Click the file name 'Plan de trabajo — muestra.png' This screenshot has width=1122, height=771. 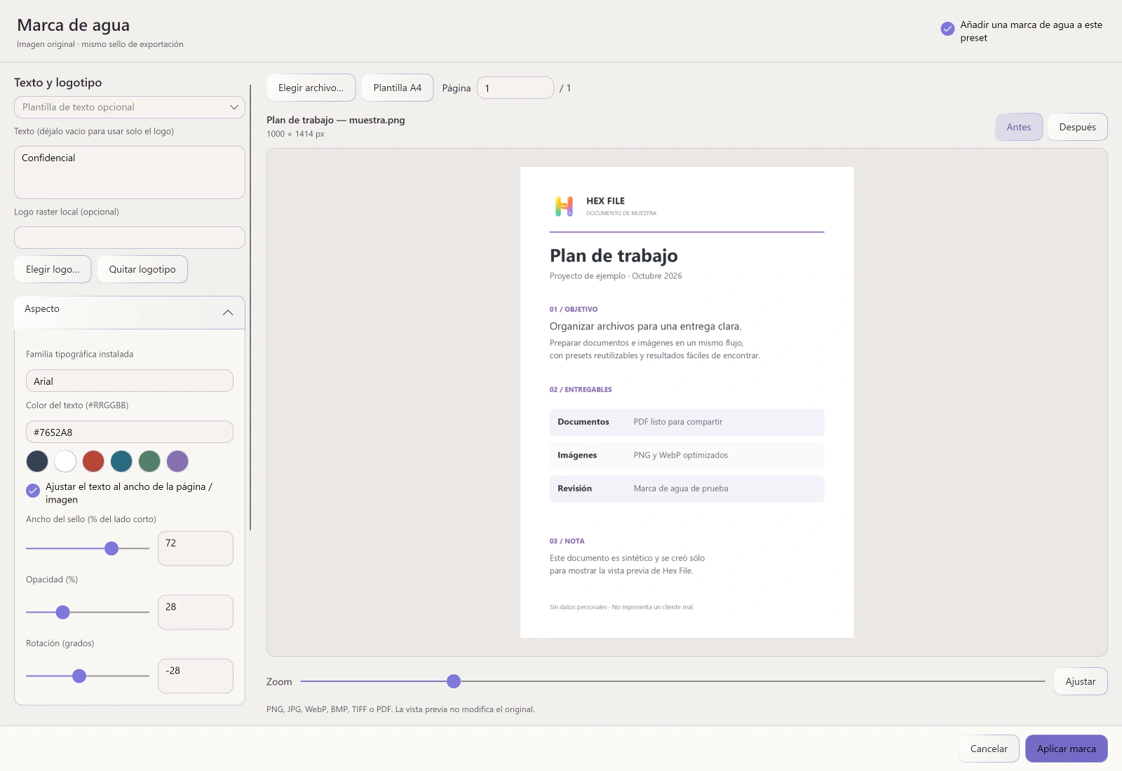(336, 120)
